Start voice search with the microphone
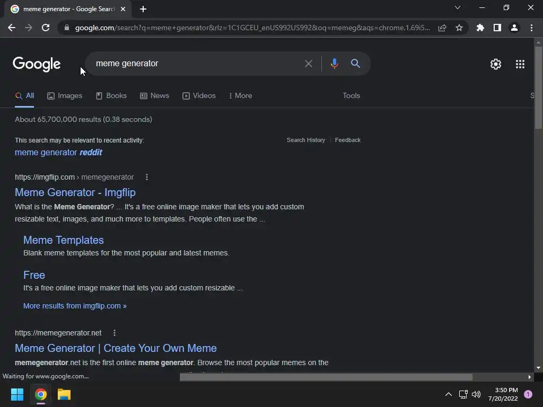 tap(334, 64)
